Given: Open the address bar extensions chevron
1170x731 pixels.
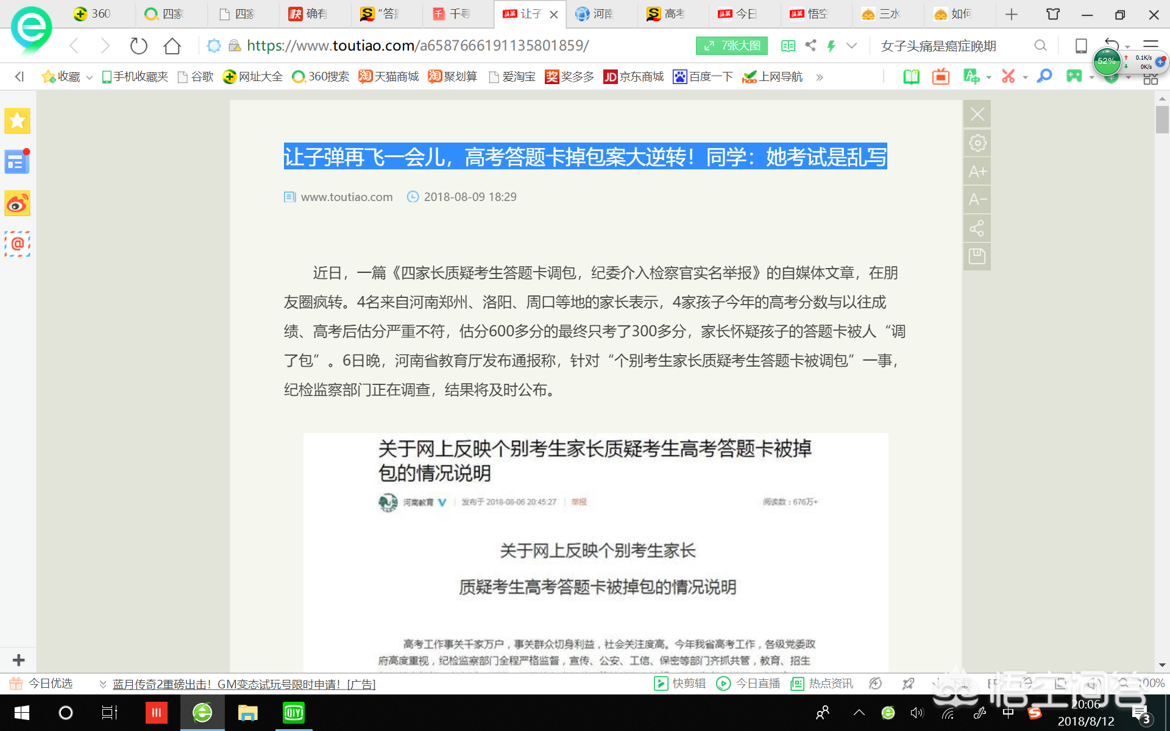Looking at the screenshot, I should (852, 45).
